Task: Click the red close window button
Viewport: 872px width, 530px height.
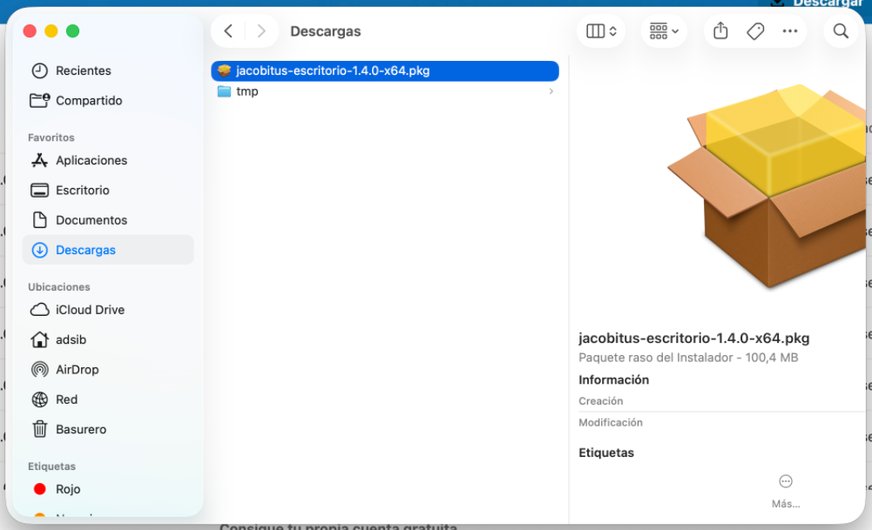Action: point(30,31)
